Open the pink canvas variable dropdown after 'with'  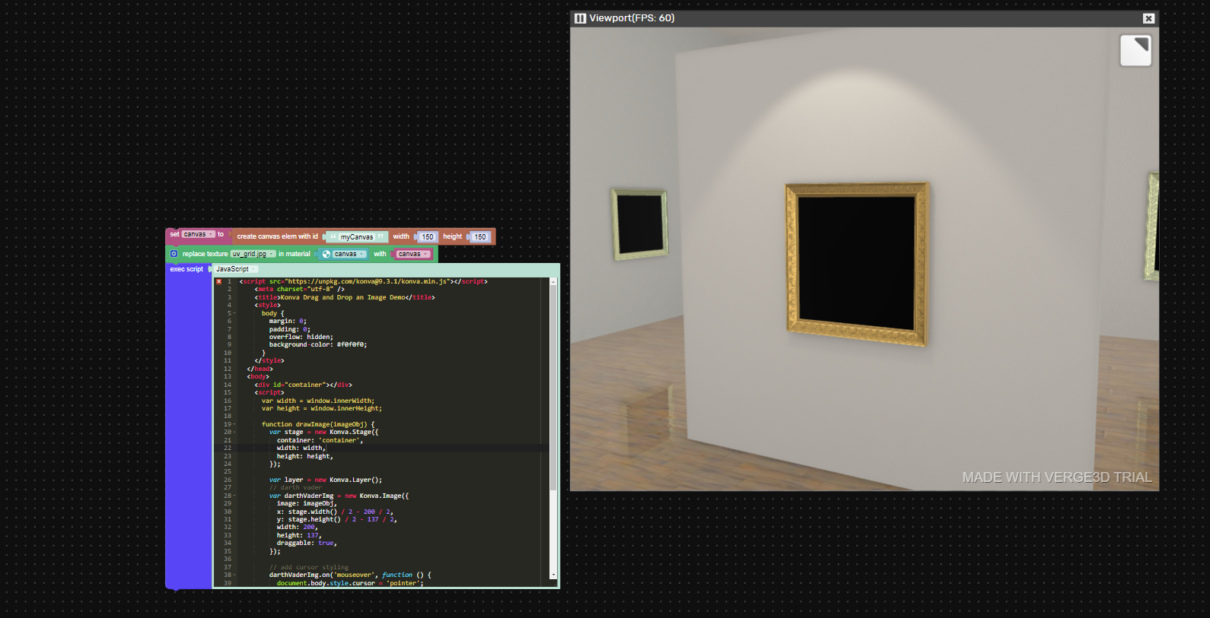tap(413, 254)
